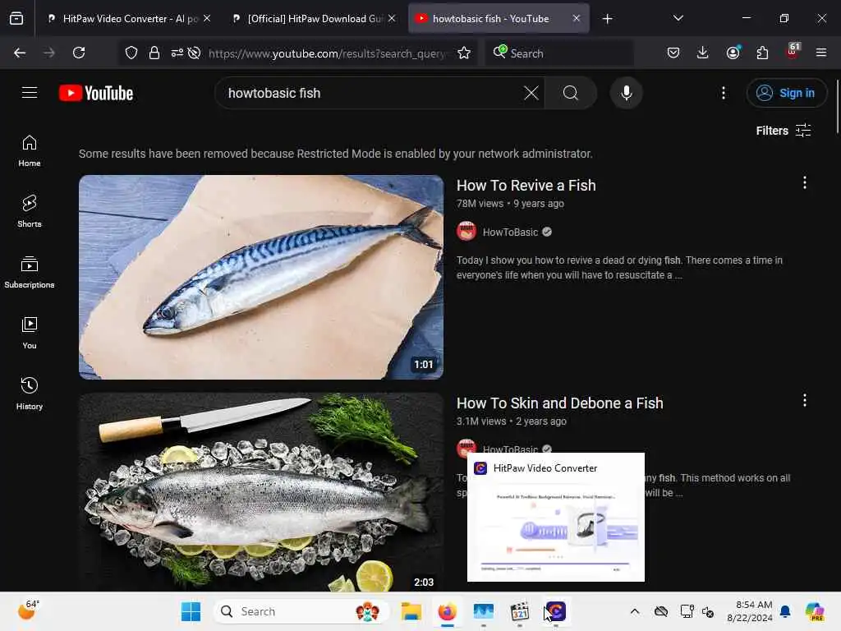Open the Firefox account icon
This screenshot has height=631, width=841.
tap(733, 53)
